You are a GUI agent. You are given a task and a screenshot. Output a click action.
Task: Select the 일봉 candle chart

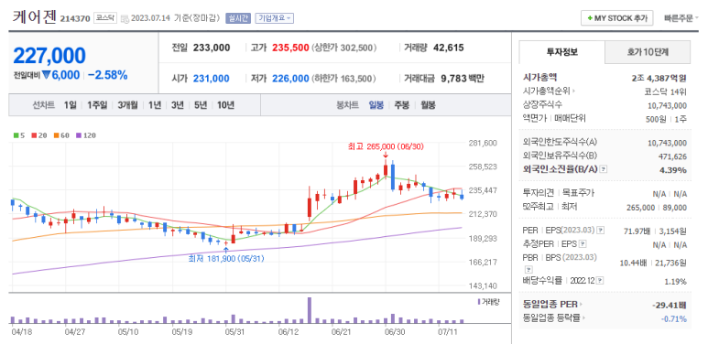click(x=376, y=105)
